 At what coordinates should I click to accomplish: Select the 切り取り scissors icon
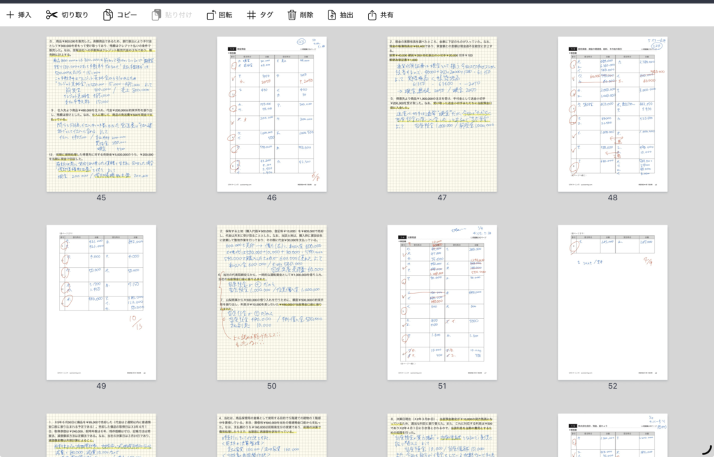click(x=52, y=15)
